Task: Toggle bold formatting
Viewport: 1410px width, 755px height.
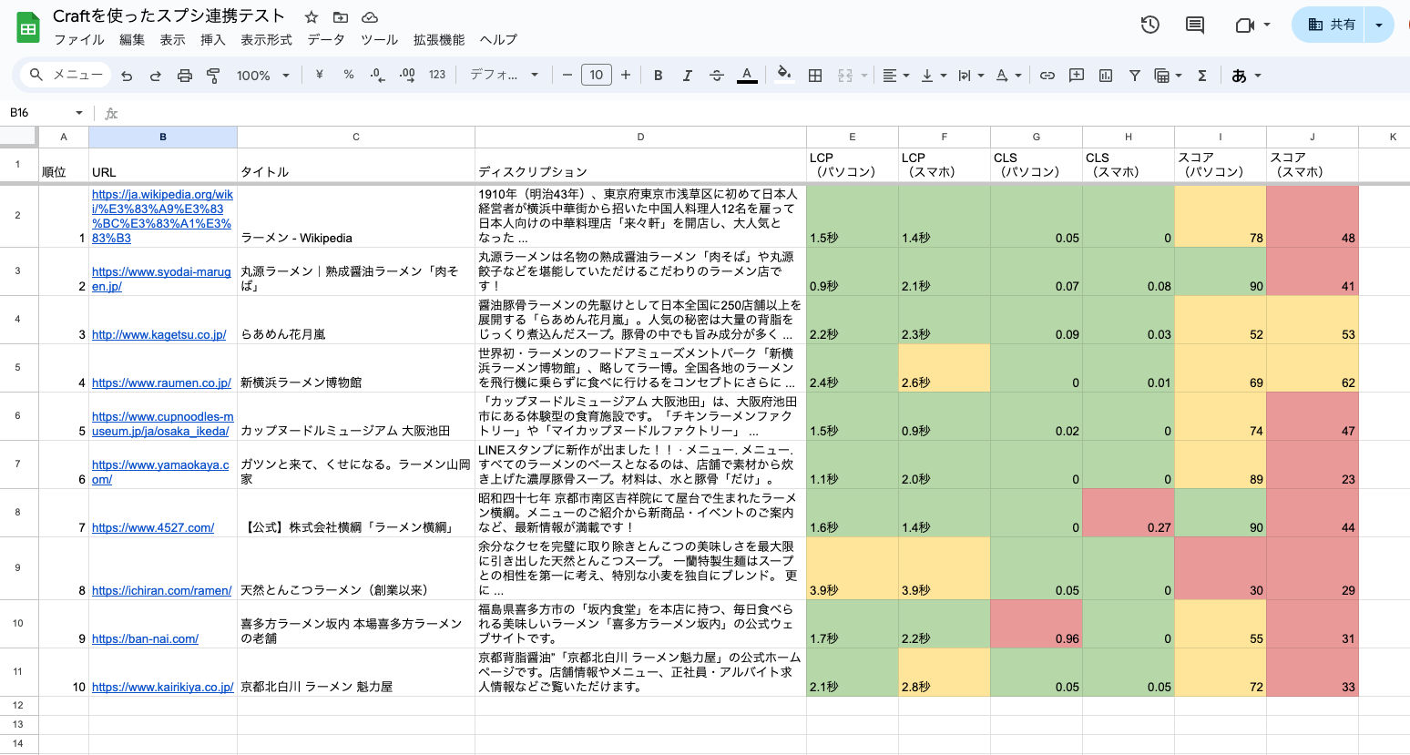Action: 659,76
